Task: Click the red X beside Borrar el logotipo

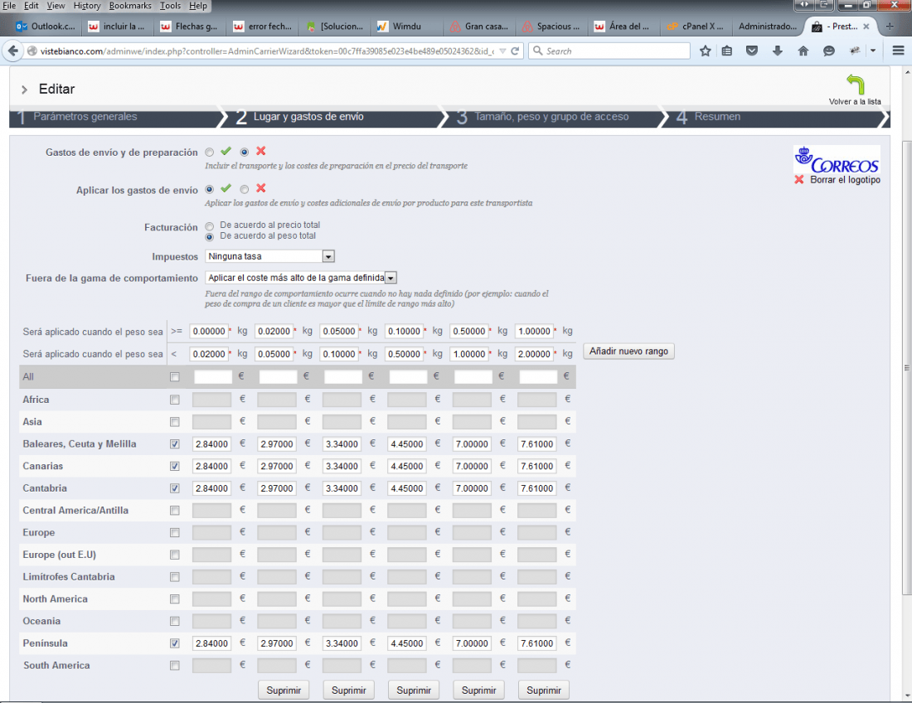Action: click(x=799, y=180)
